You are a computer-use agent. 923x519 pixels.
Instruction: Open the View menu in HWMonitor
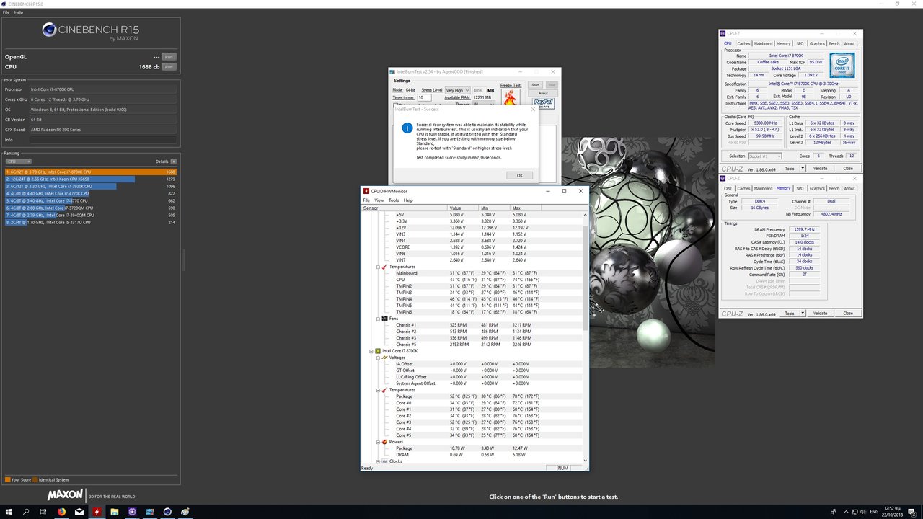tap(379, 200)
